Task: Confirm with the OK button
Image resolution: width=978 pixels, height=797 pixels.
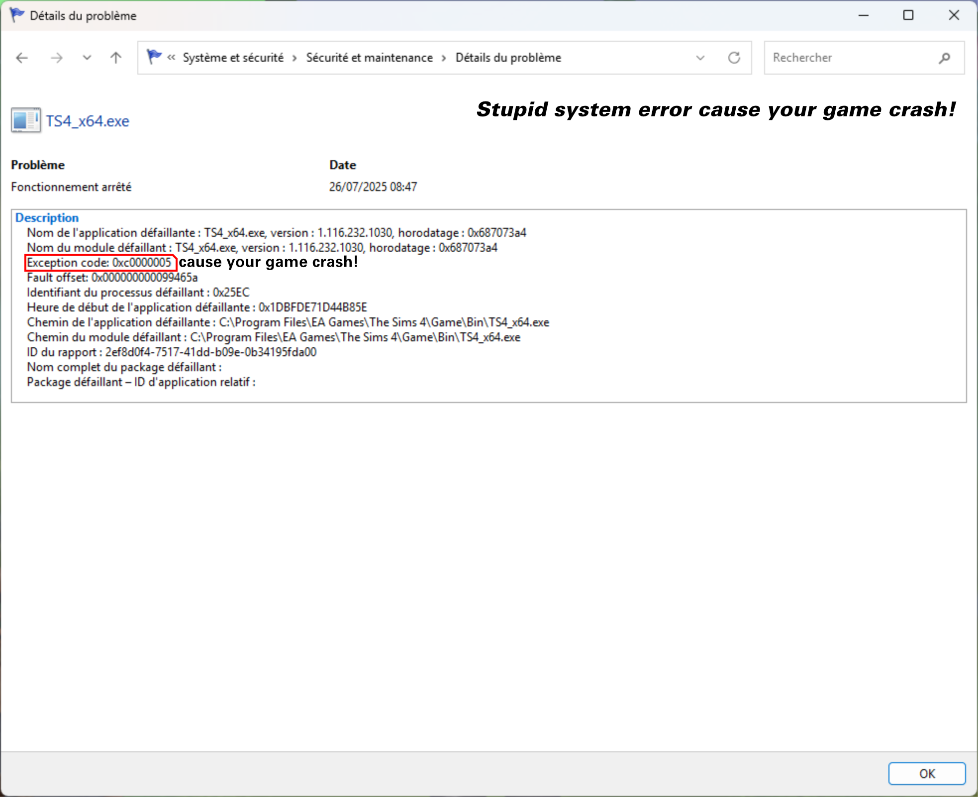Action: tap(927, 774)
